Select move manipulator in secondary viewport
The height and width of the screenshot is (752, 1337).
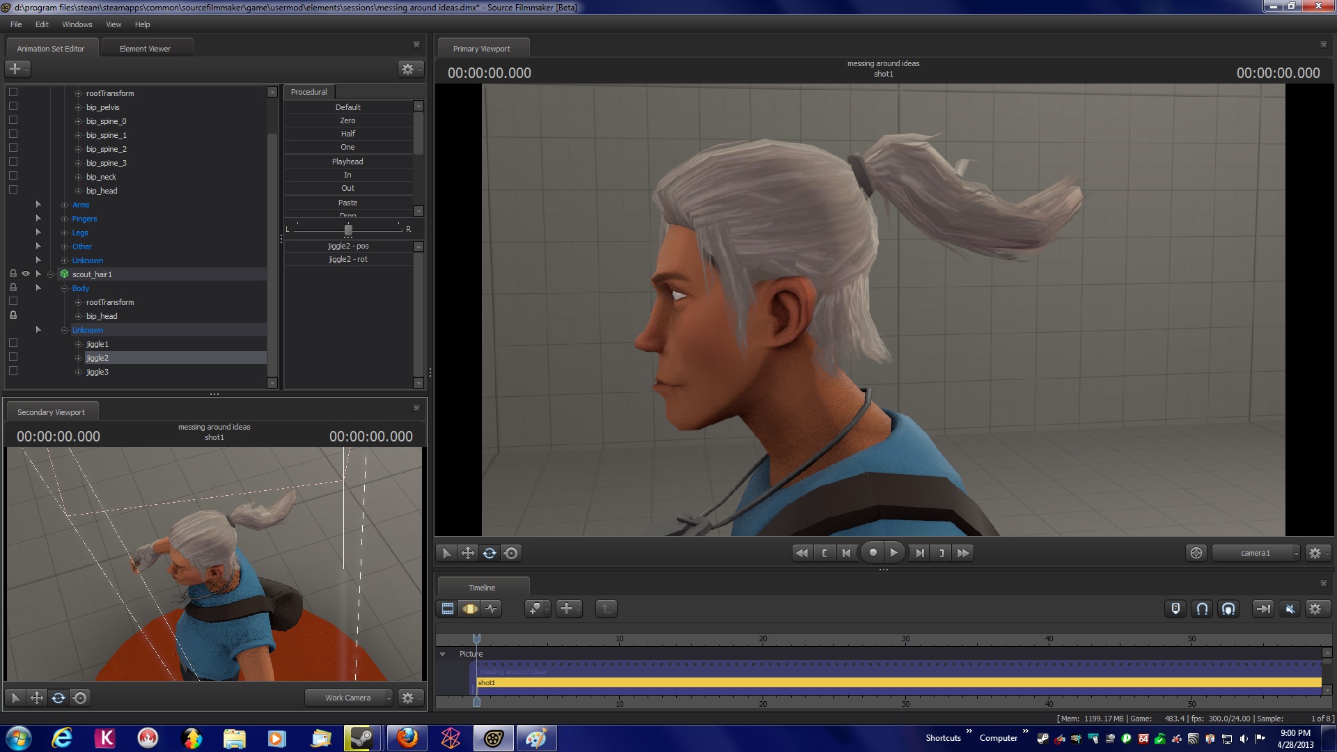(x=37, y=698)
